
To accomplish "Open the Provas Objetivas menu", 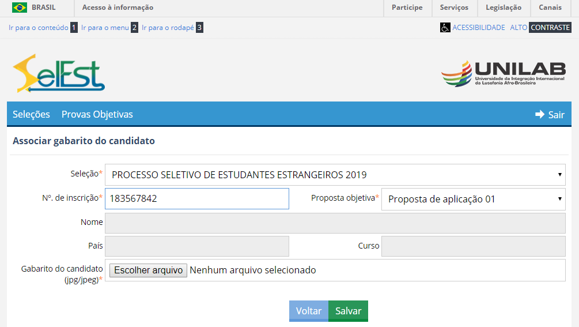I will pyautogui.click(x=97, y=115).
